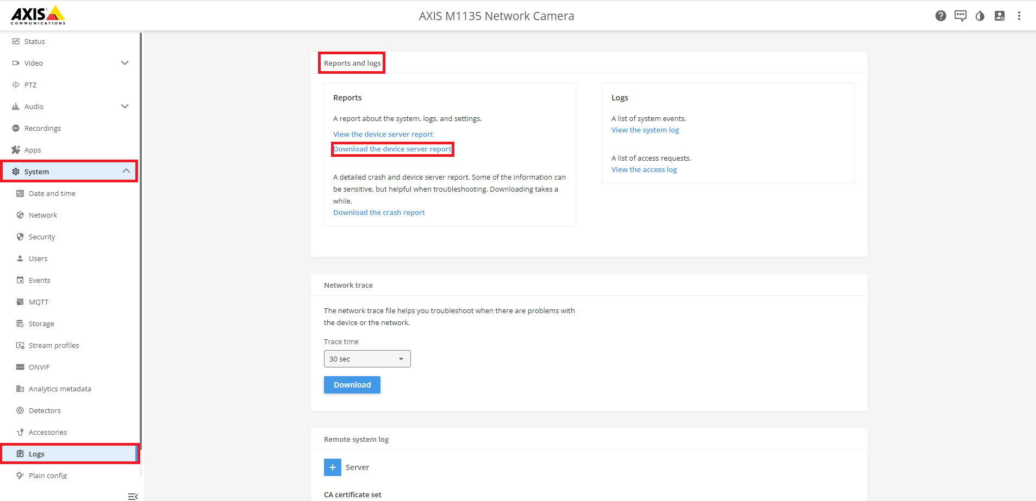Click Download the crash report link
The image size is (1036, 501).
click(x=379, y=212)
